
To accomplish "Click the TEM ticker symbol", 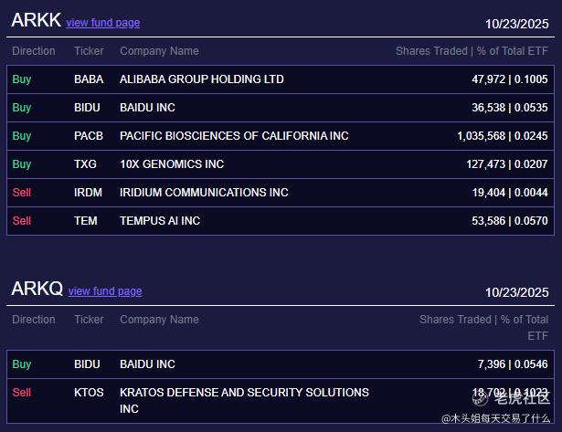I will pyautogui.click(x=85, y=221).
